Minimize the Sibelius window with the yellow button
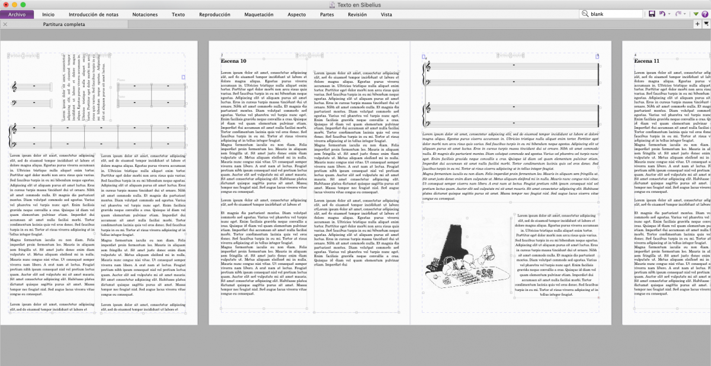Image resolution: width=711 pixels, height=366 pixels. pos(15,4)
